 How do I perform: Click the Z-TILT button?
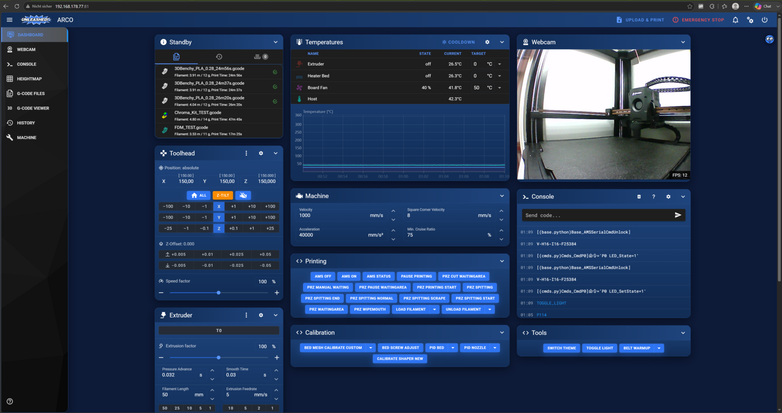[223, 196]
